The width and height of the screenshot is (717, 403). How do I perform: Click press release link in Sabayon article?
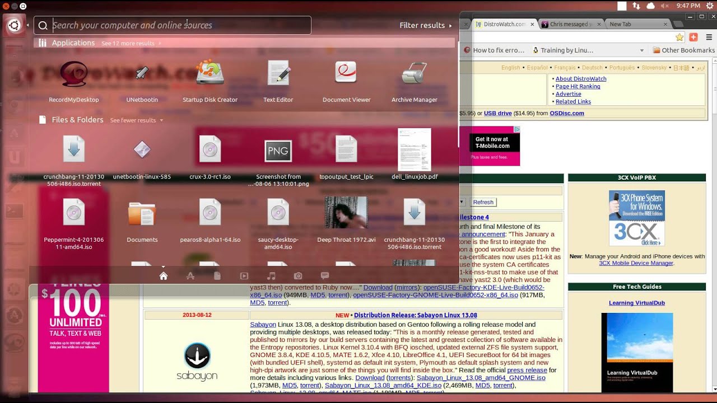(x=527, y=370)
